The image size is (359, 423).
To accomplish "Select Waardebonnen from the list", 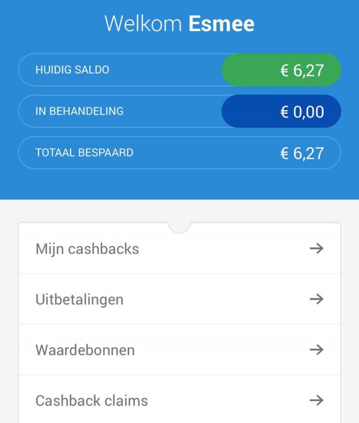I will click(85, 350).
